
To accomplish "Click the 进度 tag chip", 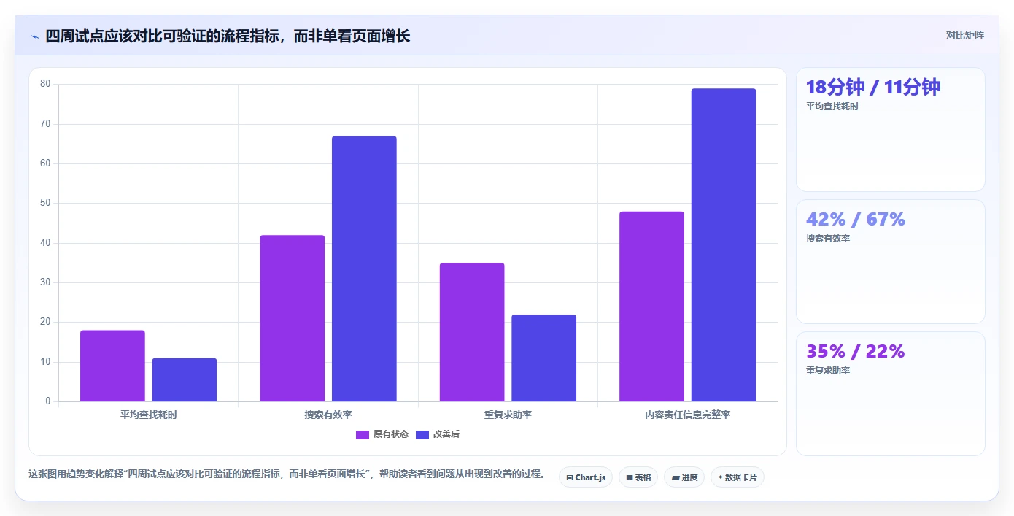I will (684, 477).
